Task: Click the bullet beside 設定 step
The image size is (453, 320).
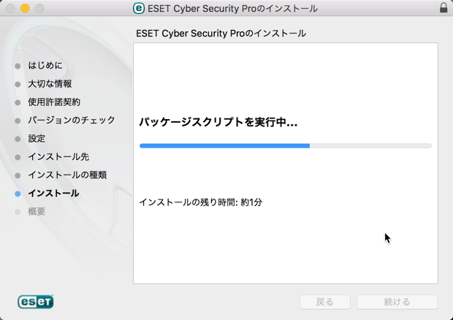Action: click(x=18, y=139)
